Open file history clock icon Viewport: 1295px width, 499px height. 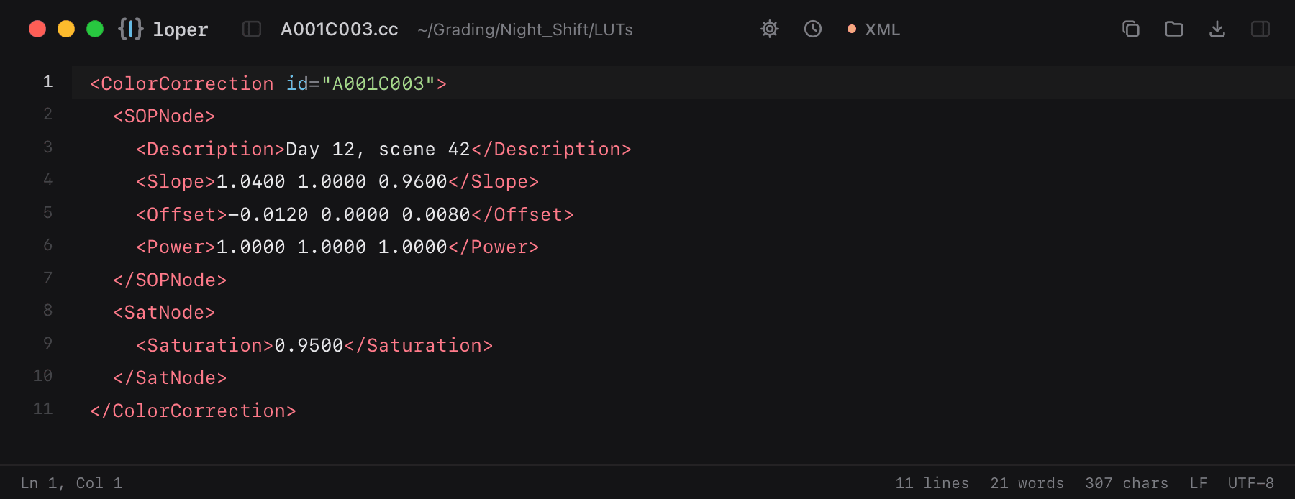pyautogui.click(x=813, y=29)
